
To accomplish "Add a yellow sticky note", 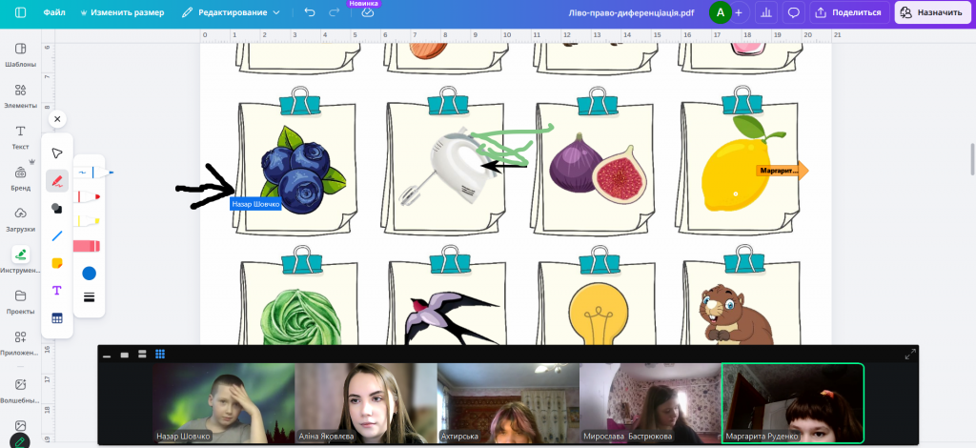I will pos(57,263).
